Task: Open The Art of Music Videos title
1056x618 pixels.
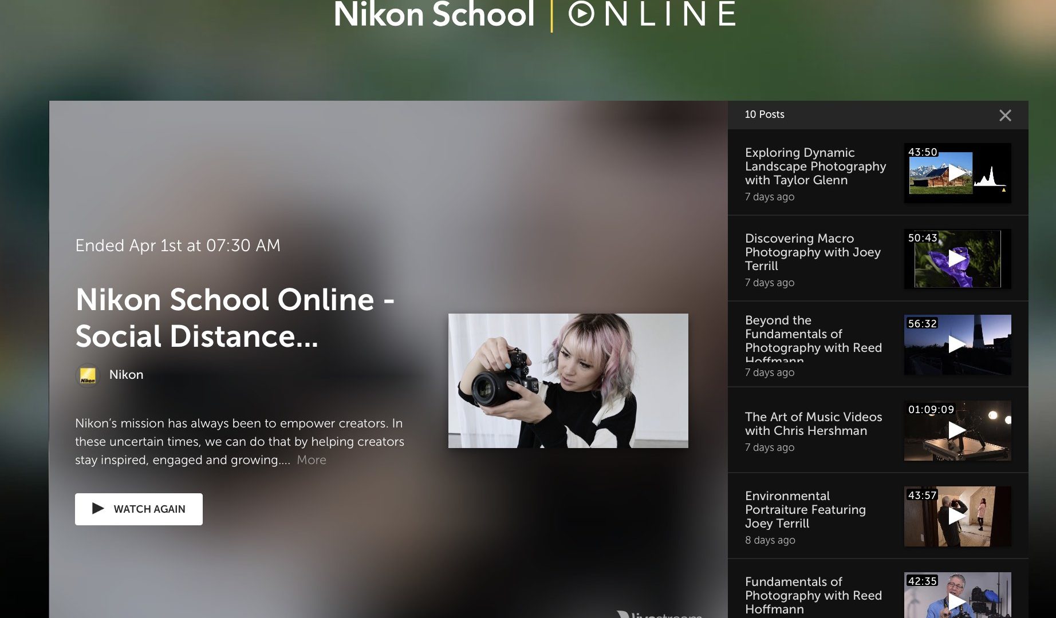Action: pos(813,424)
